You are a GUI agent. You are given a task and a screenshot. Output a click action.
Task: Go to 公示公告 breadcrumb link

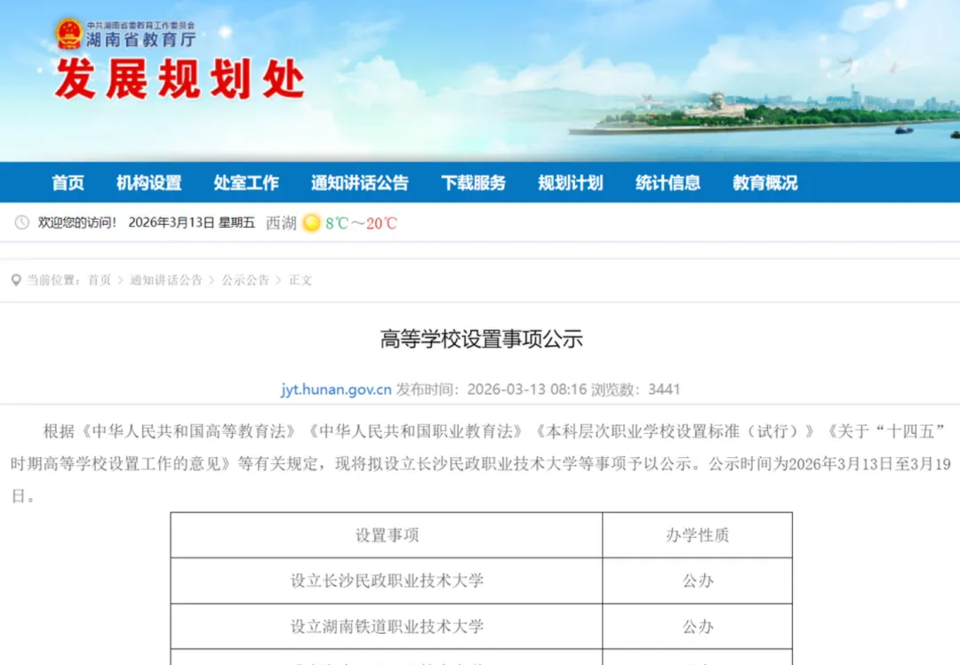pyautogui.click(x=245, y=280)
